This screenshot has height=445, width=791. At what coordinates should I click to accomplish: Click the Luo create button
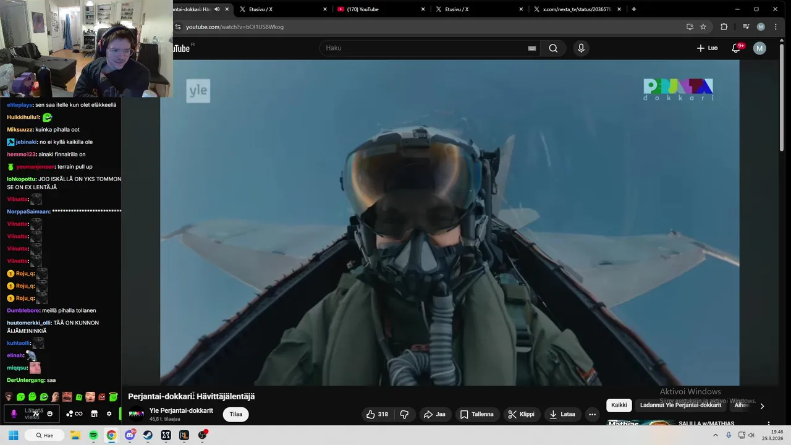(x=707, y=48)
